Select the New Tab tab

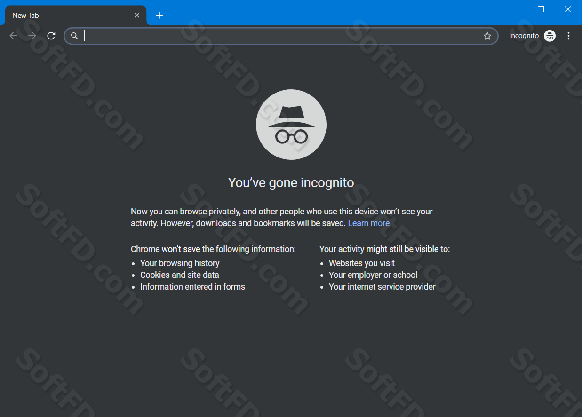point(76,16)
